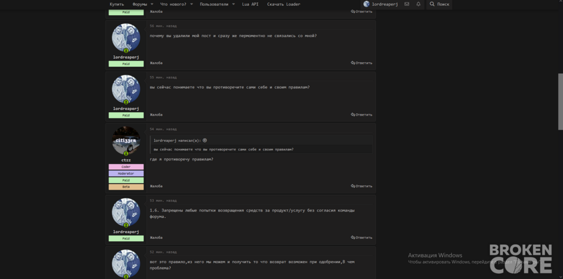Open the Форумы menu item
Screen dimensions: 563x279
[140, 4]
